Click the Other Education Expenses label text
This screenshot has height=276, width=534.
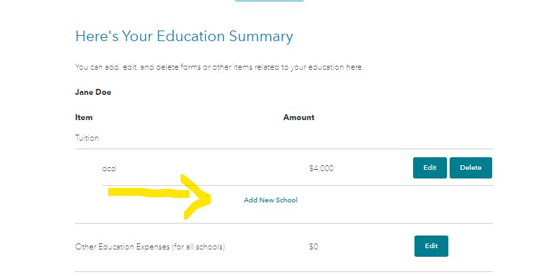click(x=150, y=247)
